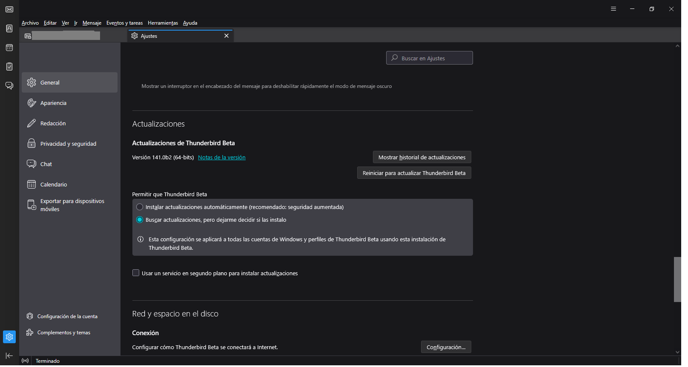The image size is (688, 367).
Task: Open Apariencia settings category
Action: coord(53,103)
